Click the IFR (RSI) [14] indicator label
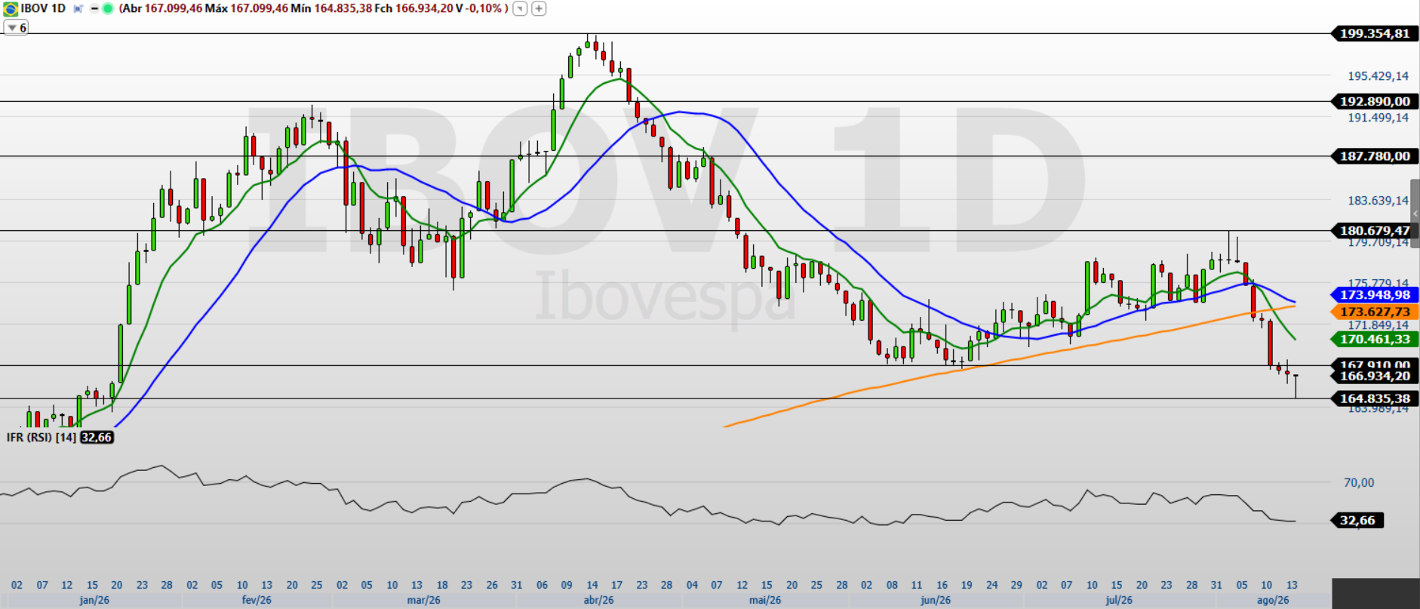This screenshot has height=609, width=1420. click(41, 437)
